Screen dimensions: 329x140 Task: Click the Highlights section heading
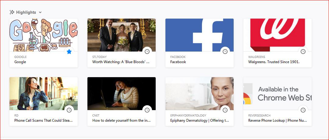point(26,13)
